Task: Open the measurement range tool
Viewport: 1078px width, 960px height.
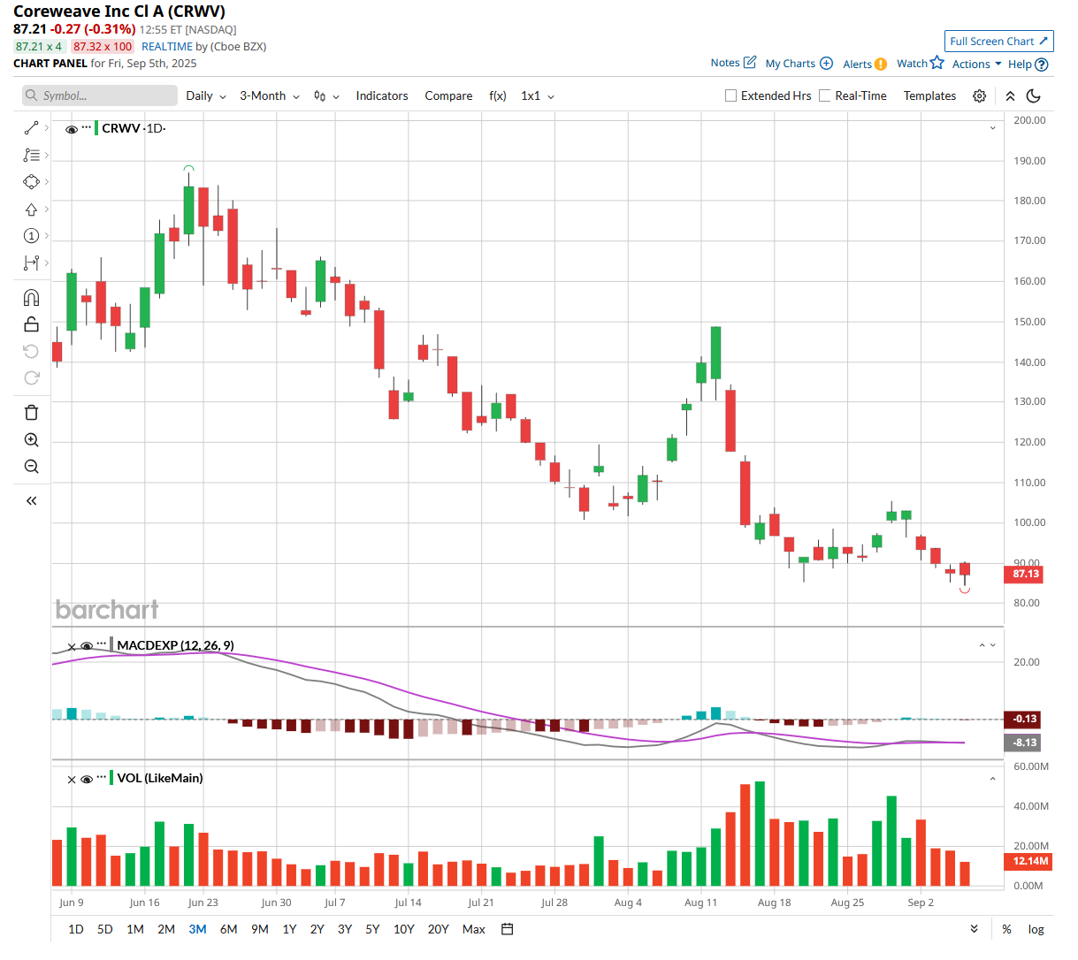Action: pos(31,263)
